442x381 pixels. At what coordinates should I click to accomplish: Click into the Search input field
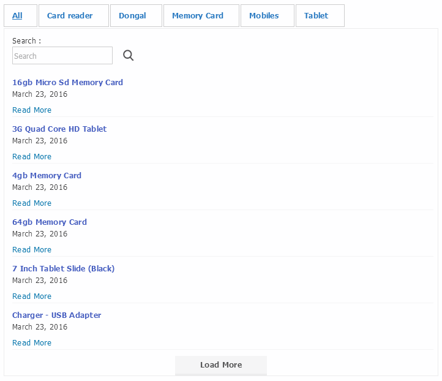coord(62,56)
